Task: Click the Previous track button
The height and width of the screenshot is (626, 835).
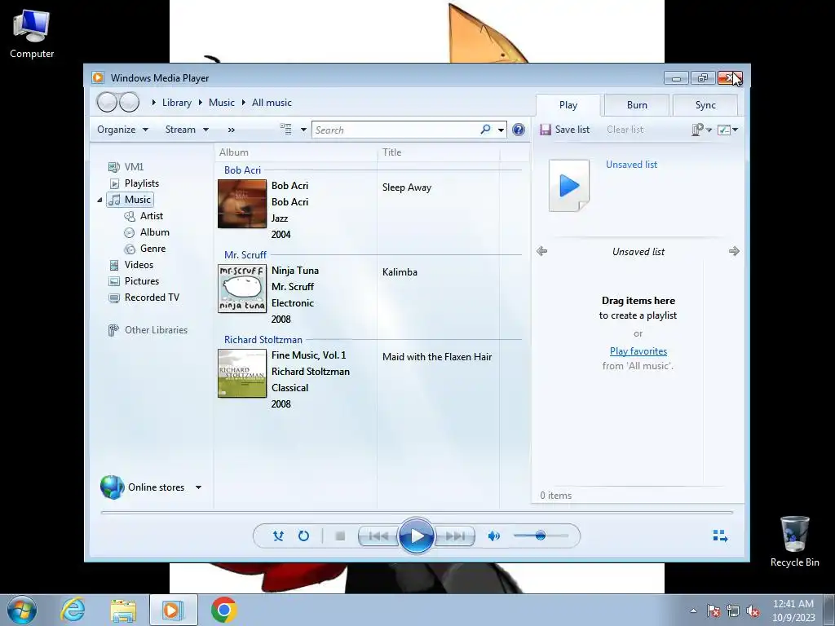Action: 378,536
